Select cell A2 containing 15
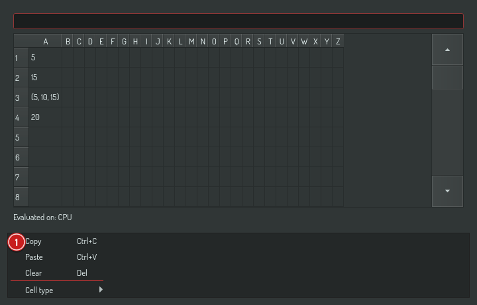This screenshot has height=305, width=477. click(x=45, y=78)
